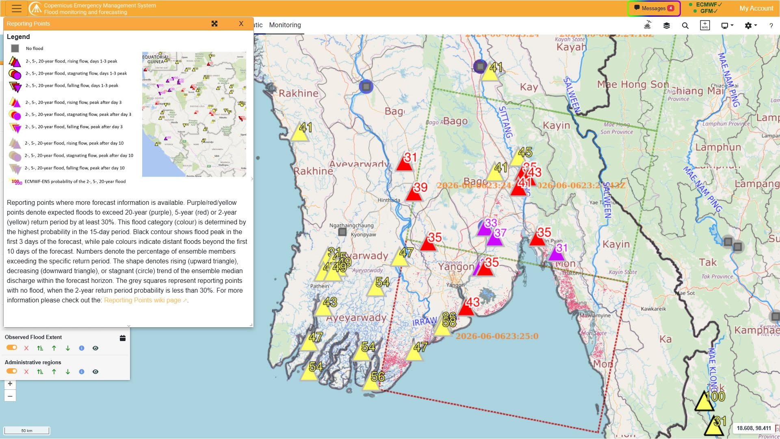Expand the display monitor dropdown
Image resolution: width=780 pixels, height=439 pixels.
click(x=727, y=25)
